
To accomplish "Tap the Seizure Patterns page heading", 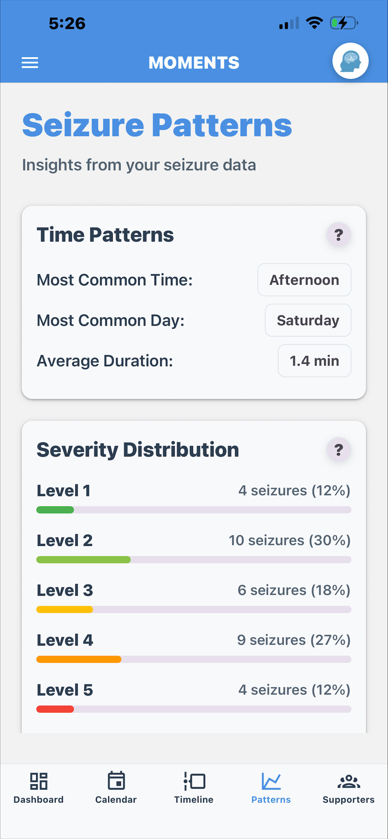I will tap(157, 125).
